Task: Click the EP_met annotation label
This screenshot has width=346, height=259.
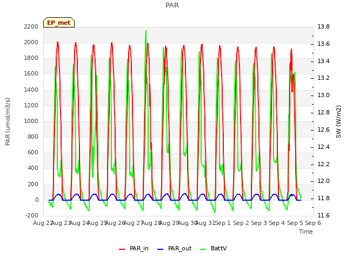Action: click(59, 23)
